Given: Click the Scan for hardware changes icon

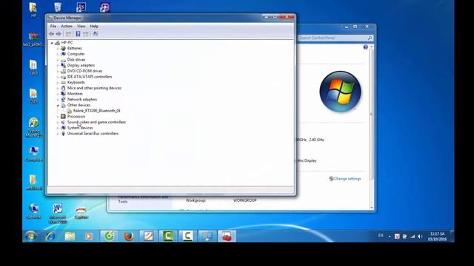Looking at the screenshot, I should pyautogui.click(x=96, y=34).
